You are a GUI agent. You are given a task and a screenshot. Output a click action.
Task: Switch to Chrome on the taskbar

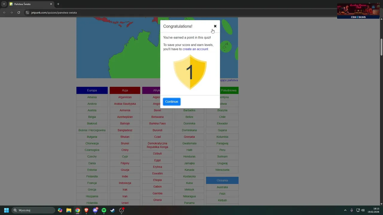click(x=77, y=210)
